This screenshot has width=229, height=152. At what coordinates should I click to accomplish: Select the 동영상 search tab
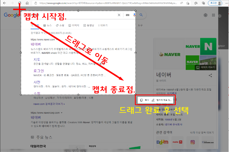(89, 26)
